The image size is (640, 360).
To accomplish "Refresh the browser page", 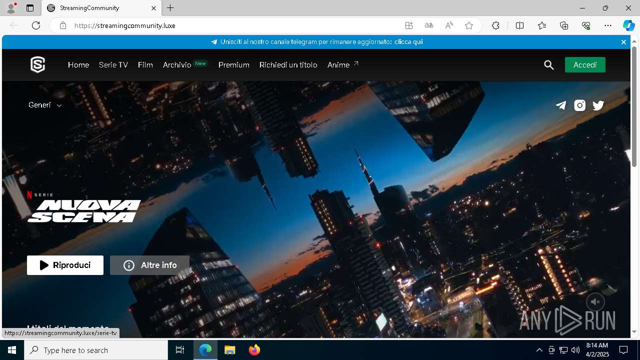I will tap(36, 25).
